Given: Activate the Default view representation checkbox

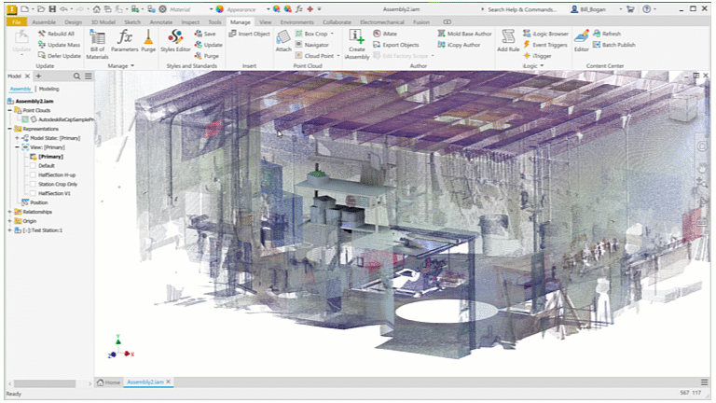Looking at the screenshot, I should click(33, 166).
